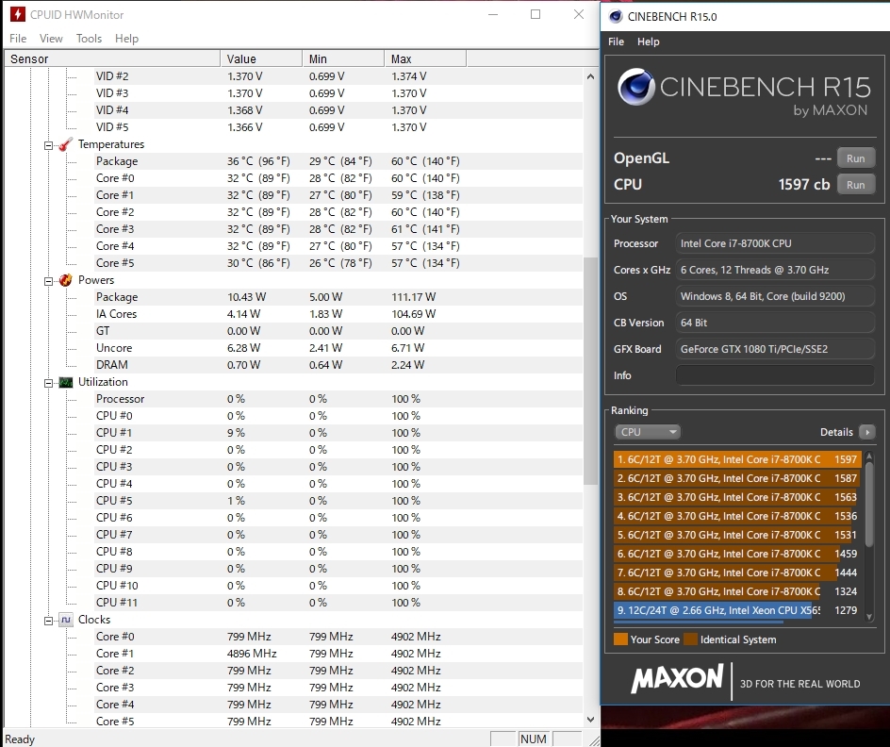This screenshot has width=890, height=747.
Task: Click the Max column header
Action: click(425, 58)
